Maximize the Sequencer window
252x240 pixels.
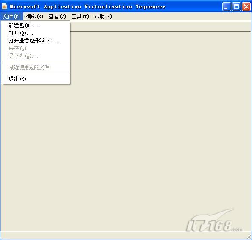point(236,7)
